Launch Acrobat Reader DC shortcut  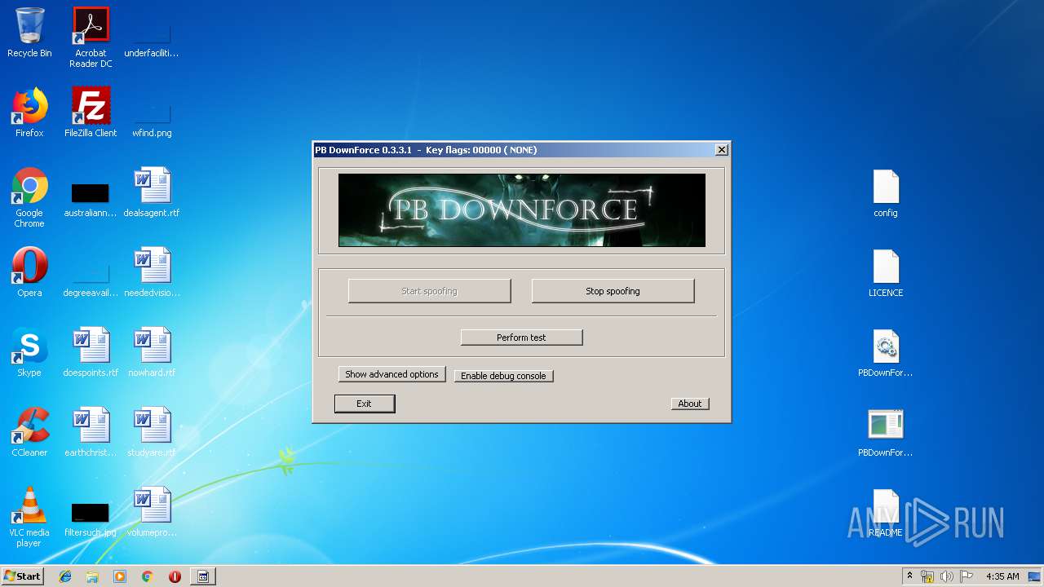point(91,38)
